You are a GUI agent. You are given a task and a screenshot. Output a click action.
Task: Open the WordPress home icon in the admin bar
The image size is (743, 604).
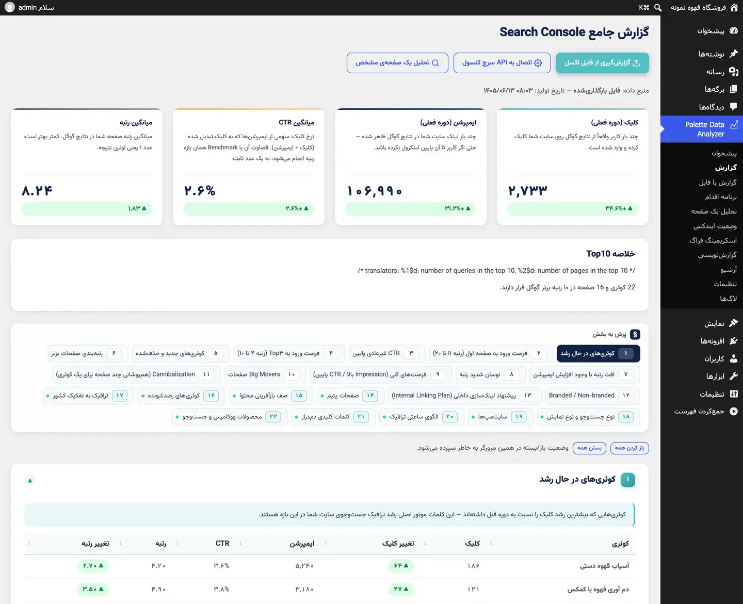click(734, 8)
